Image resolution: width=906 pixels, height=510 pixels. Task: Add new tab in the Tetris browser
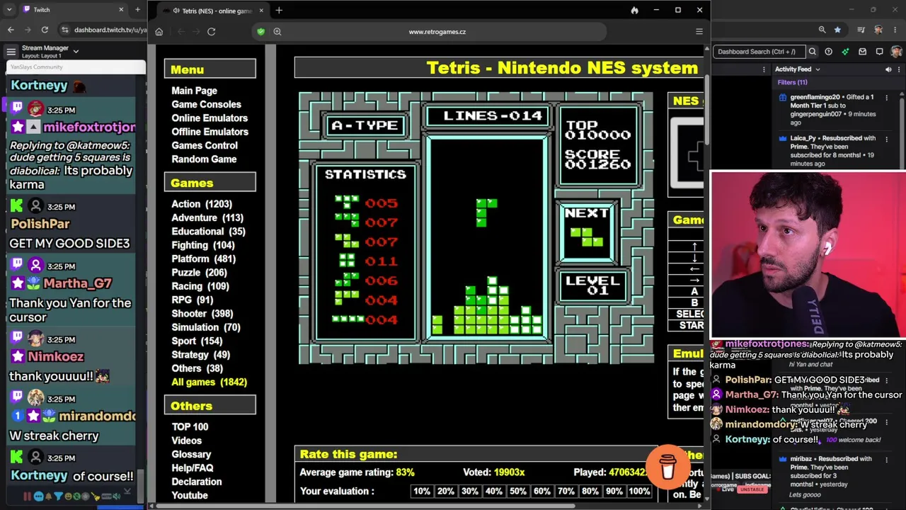coord(279,11)
